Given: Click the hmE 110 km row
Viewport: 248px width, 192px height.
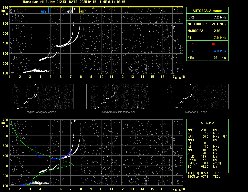Looking at the screenshot, I should (x=202, y=150).
